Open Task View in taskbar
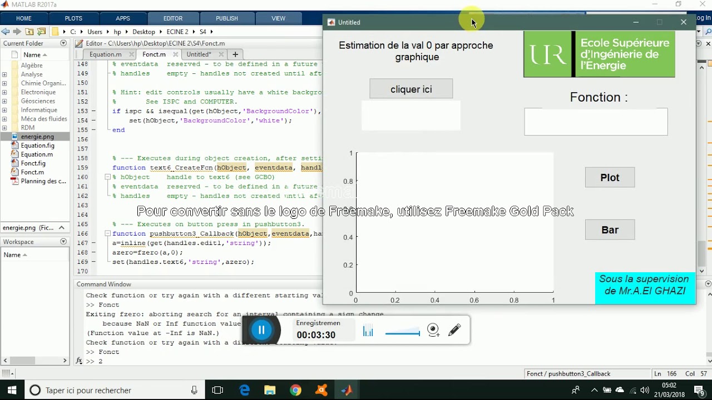Image resolution: width=712 pixels, height=400 pixels. pyautogui.click(x=217, y=390)
